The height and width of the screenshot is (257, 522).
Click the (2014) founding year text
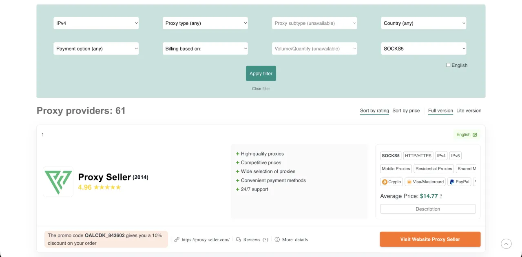[x=140, y=178]
